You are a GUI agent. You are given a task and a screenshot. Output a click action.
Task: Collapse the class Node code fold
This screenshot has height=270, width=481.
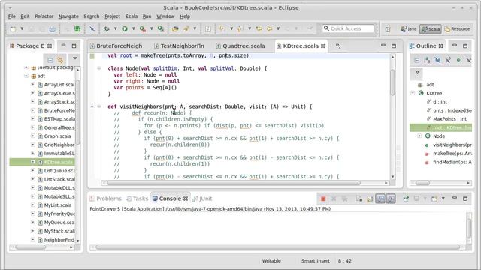98,68
